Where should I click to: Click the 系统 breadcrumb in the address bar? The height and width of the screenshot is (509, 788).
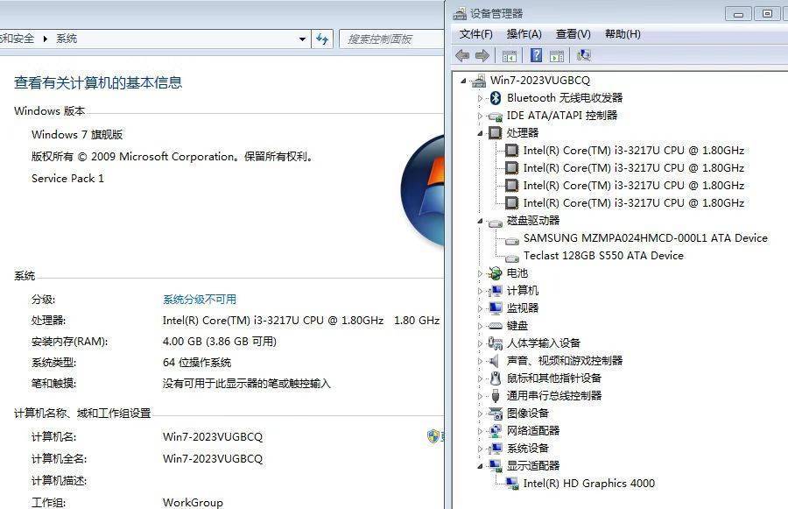click(x=67, y=39)
